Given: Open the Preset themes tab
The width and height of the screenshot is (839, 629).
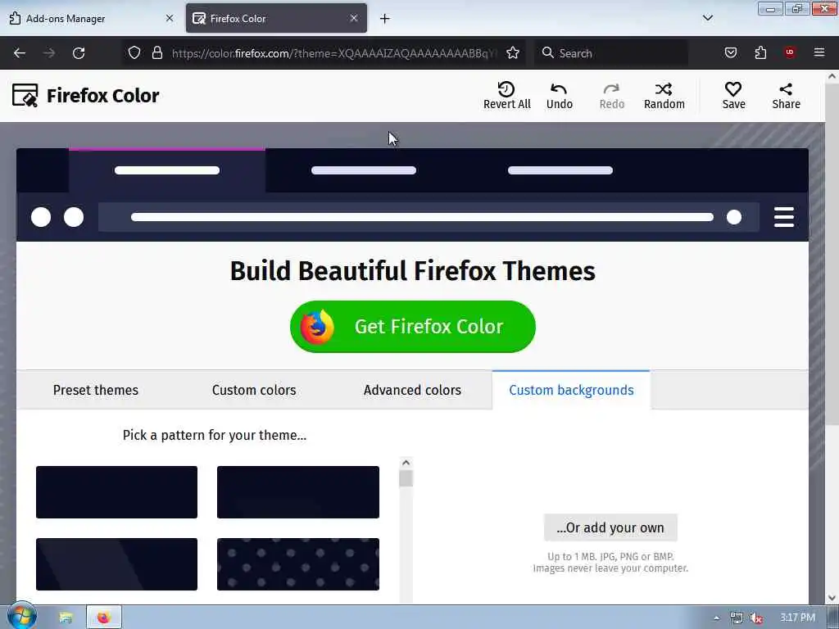Looking at the screenshot, I should point(96,390).
